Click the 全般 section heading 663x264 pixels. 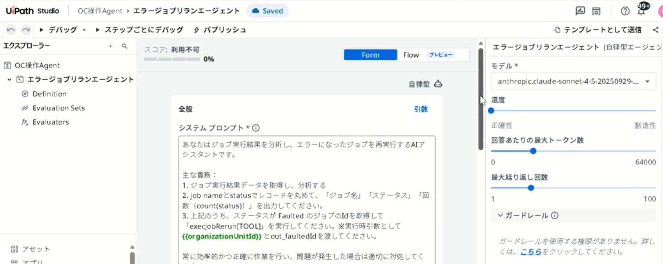pos(186,109)
